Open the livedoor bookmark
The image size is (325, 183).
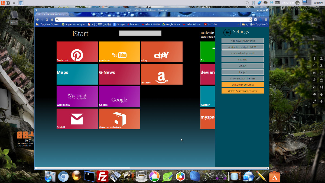tap(133, 24)
